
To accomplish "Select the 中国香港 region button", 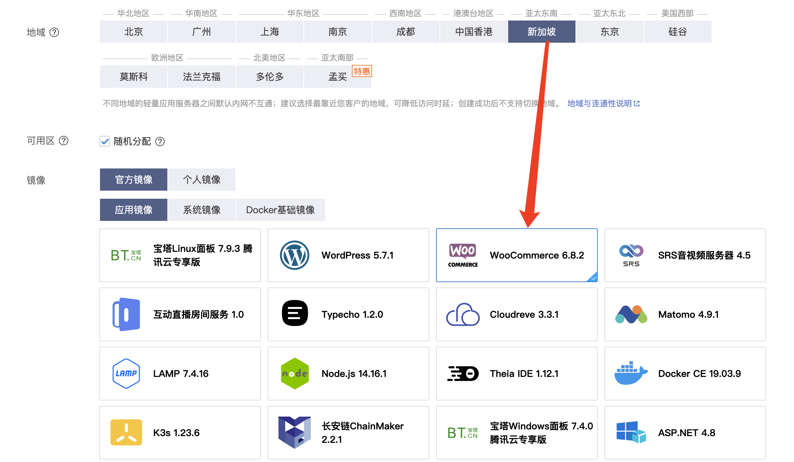I will [473, 32].
